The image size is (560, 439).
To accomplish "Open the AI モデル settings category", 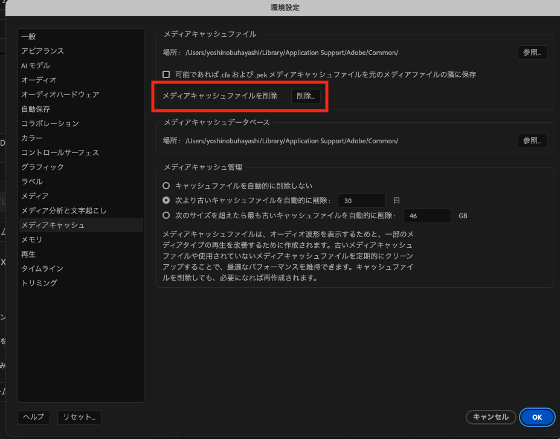I will coord(36,65).
